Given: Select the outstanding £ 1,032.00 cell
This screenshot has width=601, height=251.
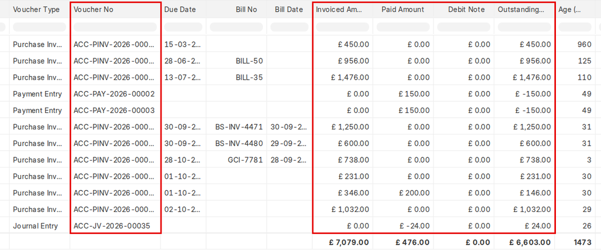Looking at the screenshot, I should [524, 209].
